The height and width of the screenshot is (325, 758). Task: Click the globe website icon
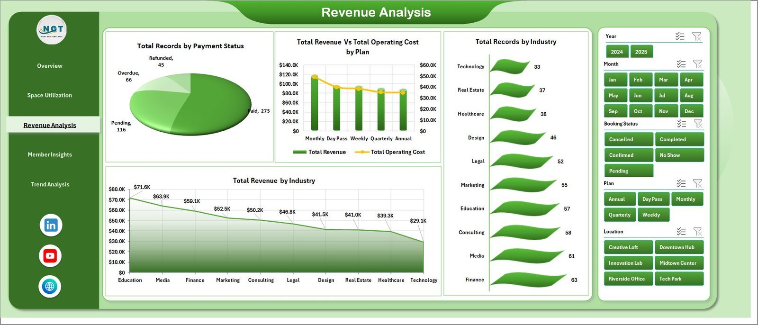[50, 286]
